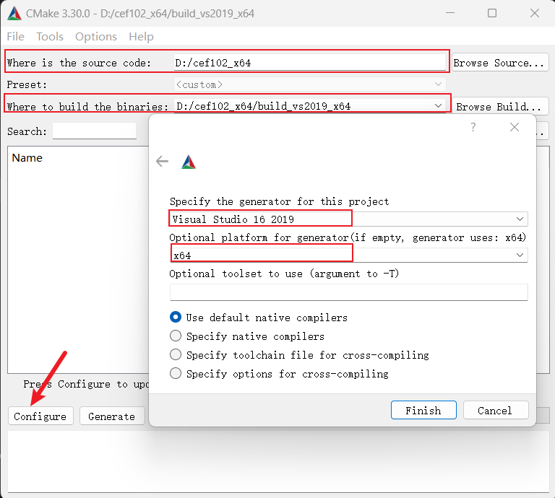The height and width of the screenshot is (498, 555).
Task: Click the Cancel button
Action: click(x=496, y=411)
